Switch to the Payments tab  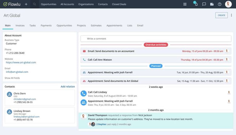[46, 26]
